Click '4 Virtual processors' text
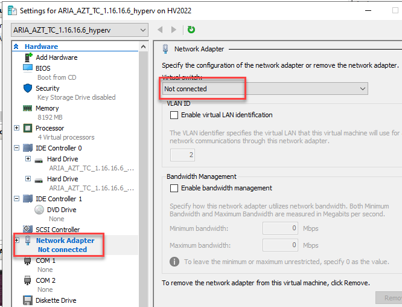 66,137
